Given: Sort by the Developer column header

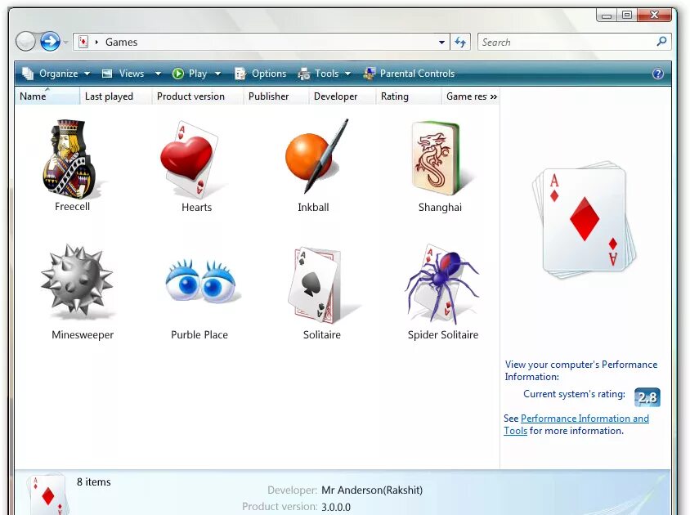Looking at the screenshot, I should (x=342, y=96).
